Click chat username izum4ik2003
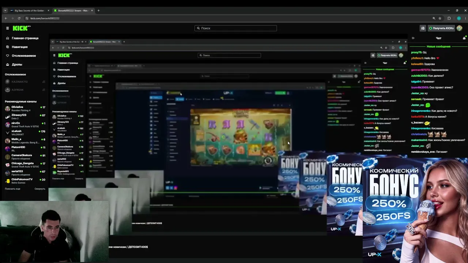Viewport: 468px width, 263px height. tap(419, 87)
